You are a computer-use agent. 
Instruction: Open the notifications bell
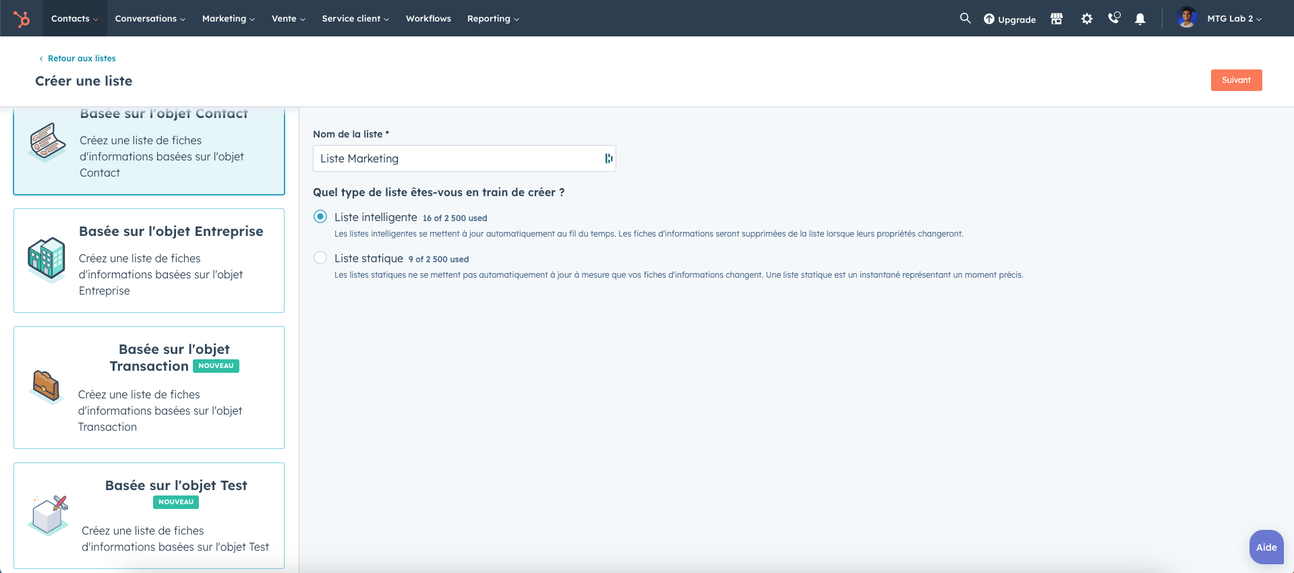1140,19
